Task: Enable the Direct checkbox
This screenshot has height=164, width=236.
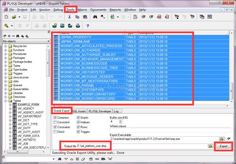Action: (55, 132)
